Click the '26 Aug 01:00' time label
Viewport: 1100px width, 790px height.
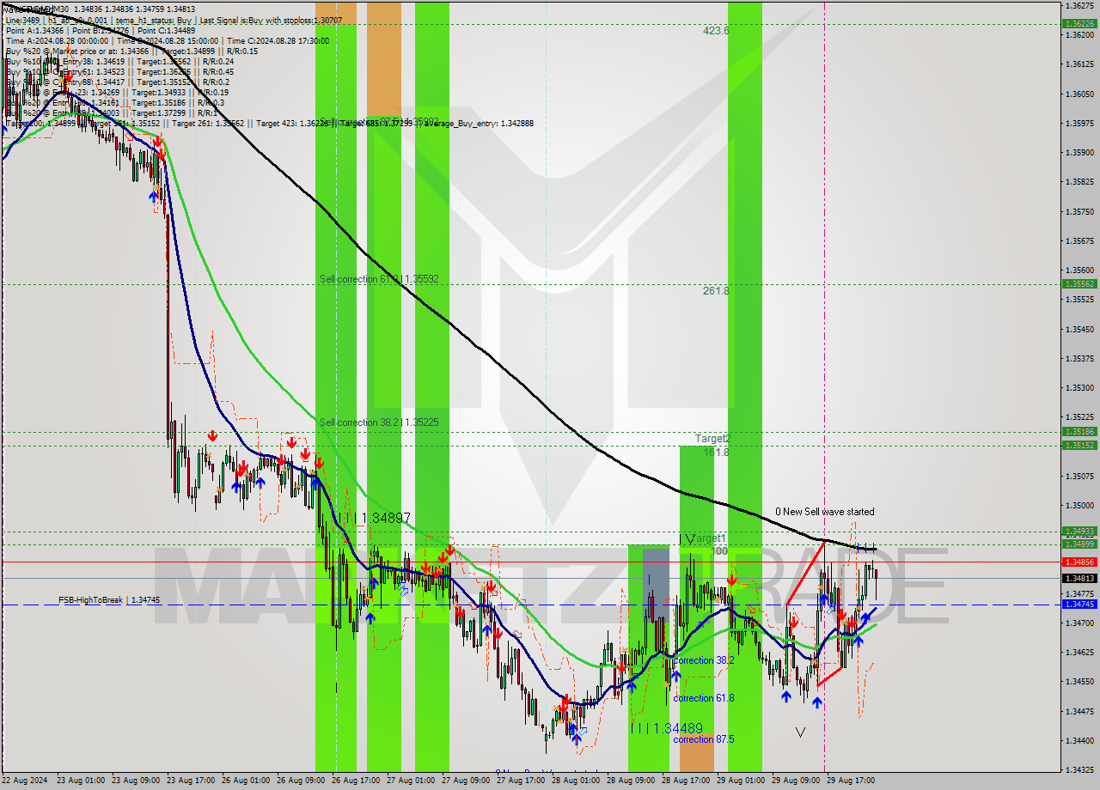pyautogui.click(x=244, y=781)
